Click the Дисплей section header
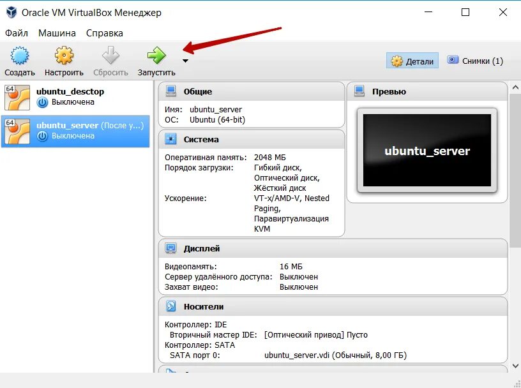521x388 pixels. coord(333,248)
